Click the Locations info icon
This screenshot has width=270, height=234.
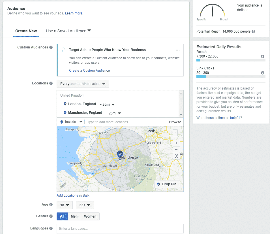(51, 83)
